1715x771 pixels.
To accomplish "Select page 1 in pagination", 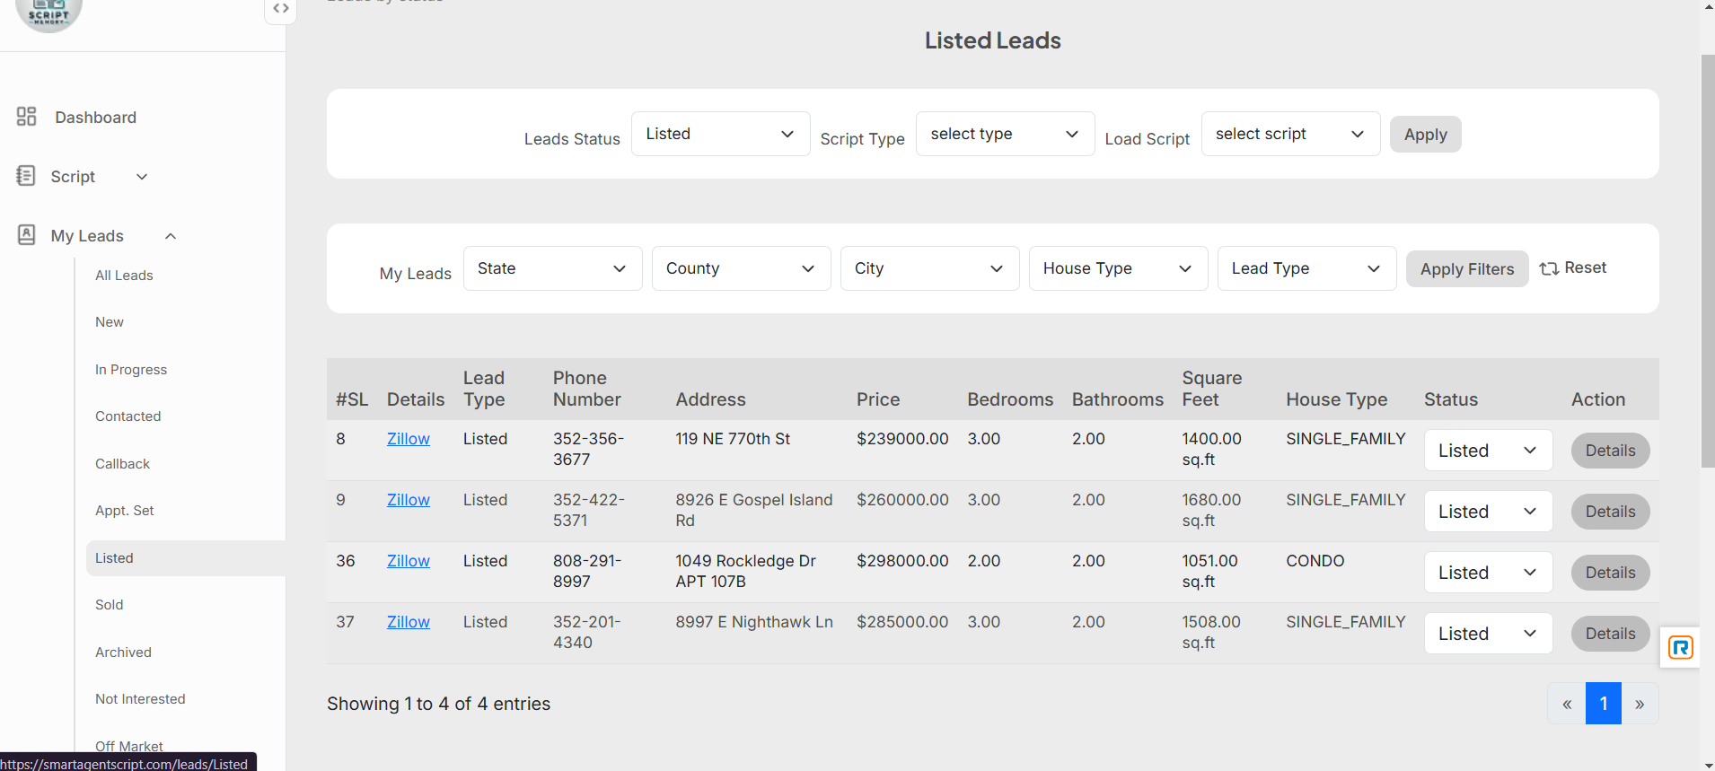I will [x=1604, y=704].
